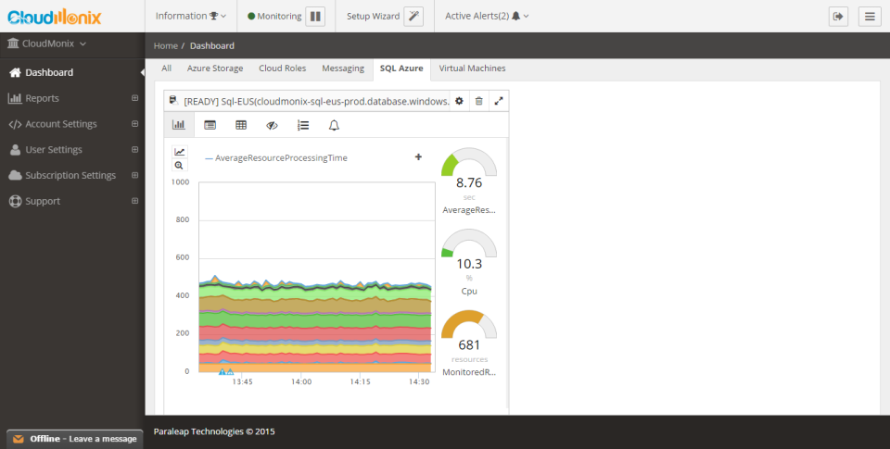Image resolution: width=890 pixels, height=449 pixels.
Task: Open the Active Alerts(2) dropdown
Action: (x=487, y=16)
